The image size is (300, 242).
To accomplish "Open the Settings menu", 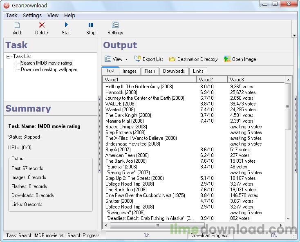I will (x=32, y=15).
